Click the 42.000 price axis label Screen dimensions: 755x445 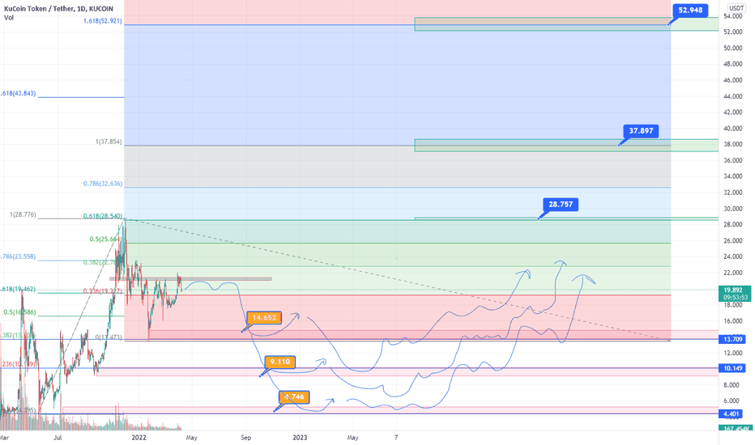point(732,112)
